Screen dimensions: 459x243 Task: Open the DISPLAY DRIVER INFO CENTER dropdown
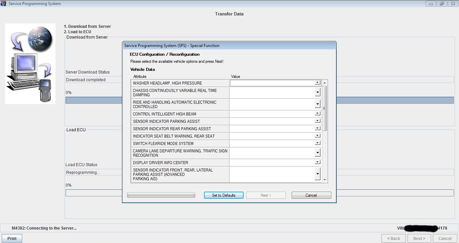point(318,162)
